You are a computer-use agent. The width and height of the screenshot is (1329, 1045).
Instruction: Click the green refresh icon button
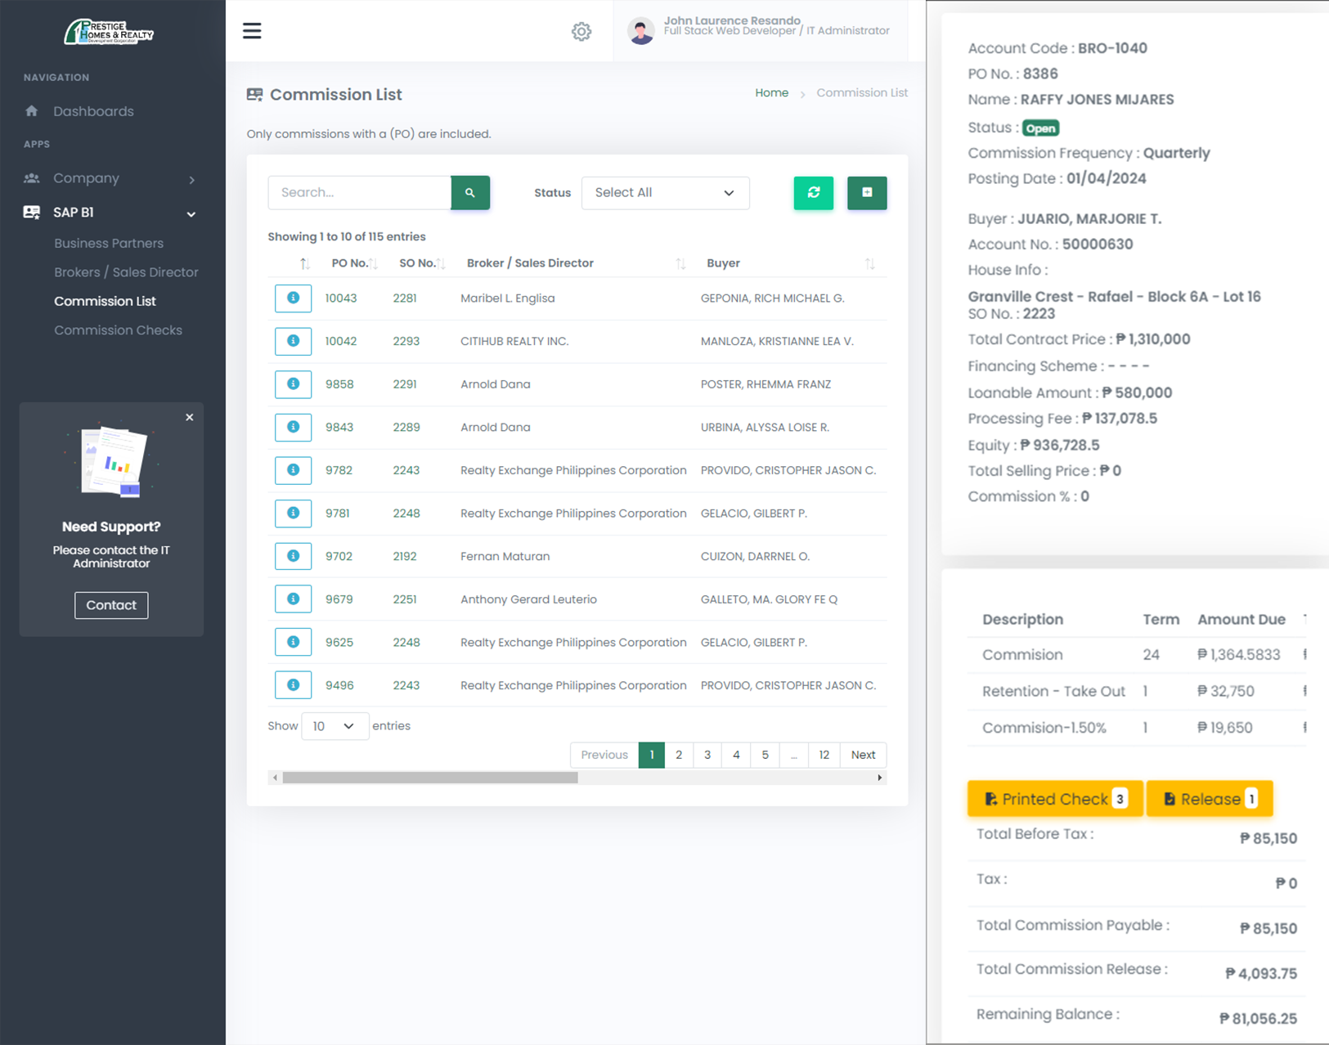pyautogui.click(x=813, y=193)
